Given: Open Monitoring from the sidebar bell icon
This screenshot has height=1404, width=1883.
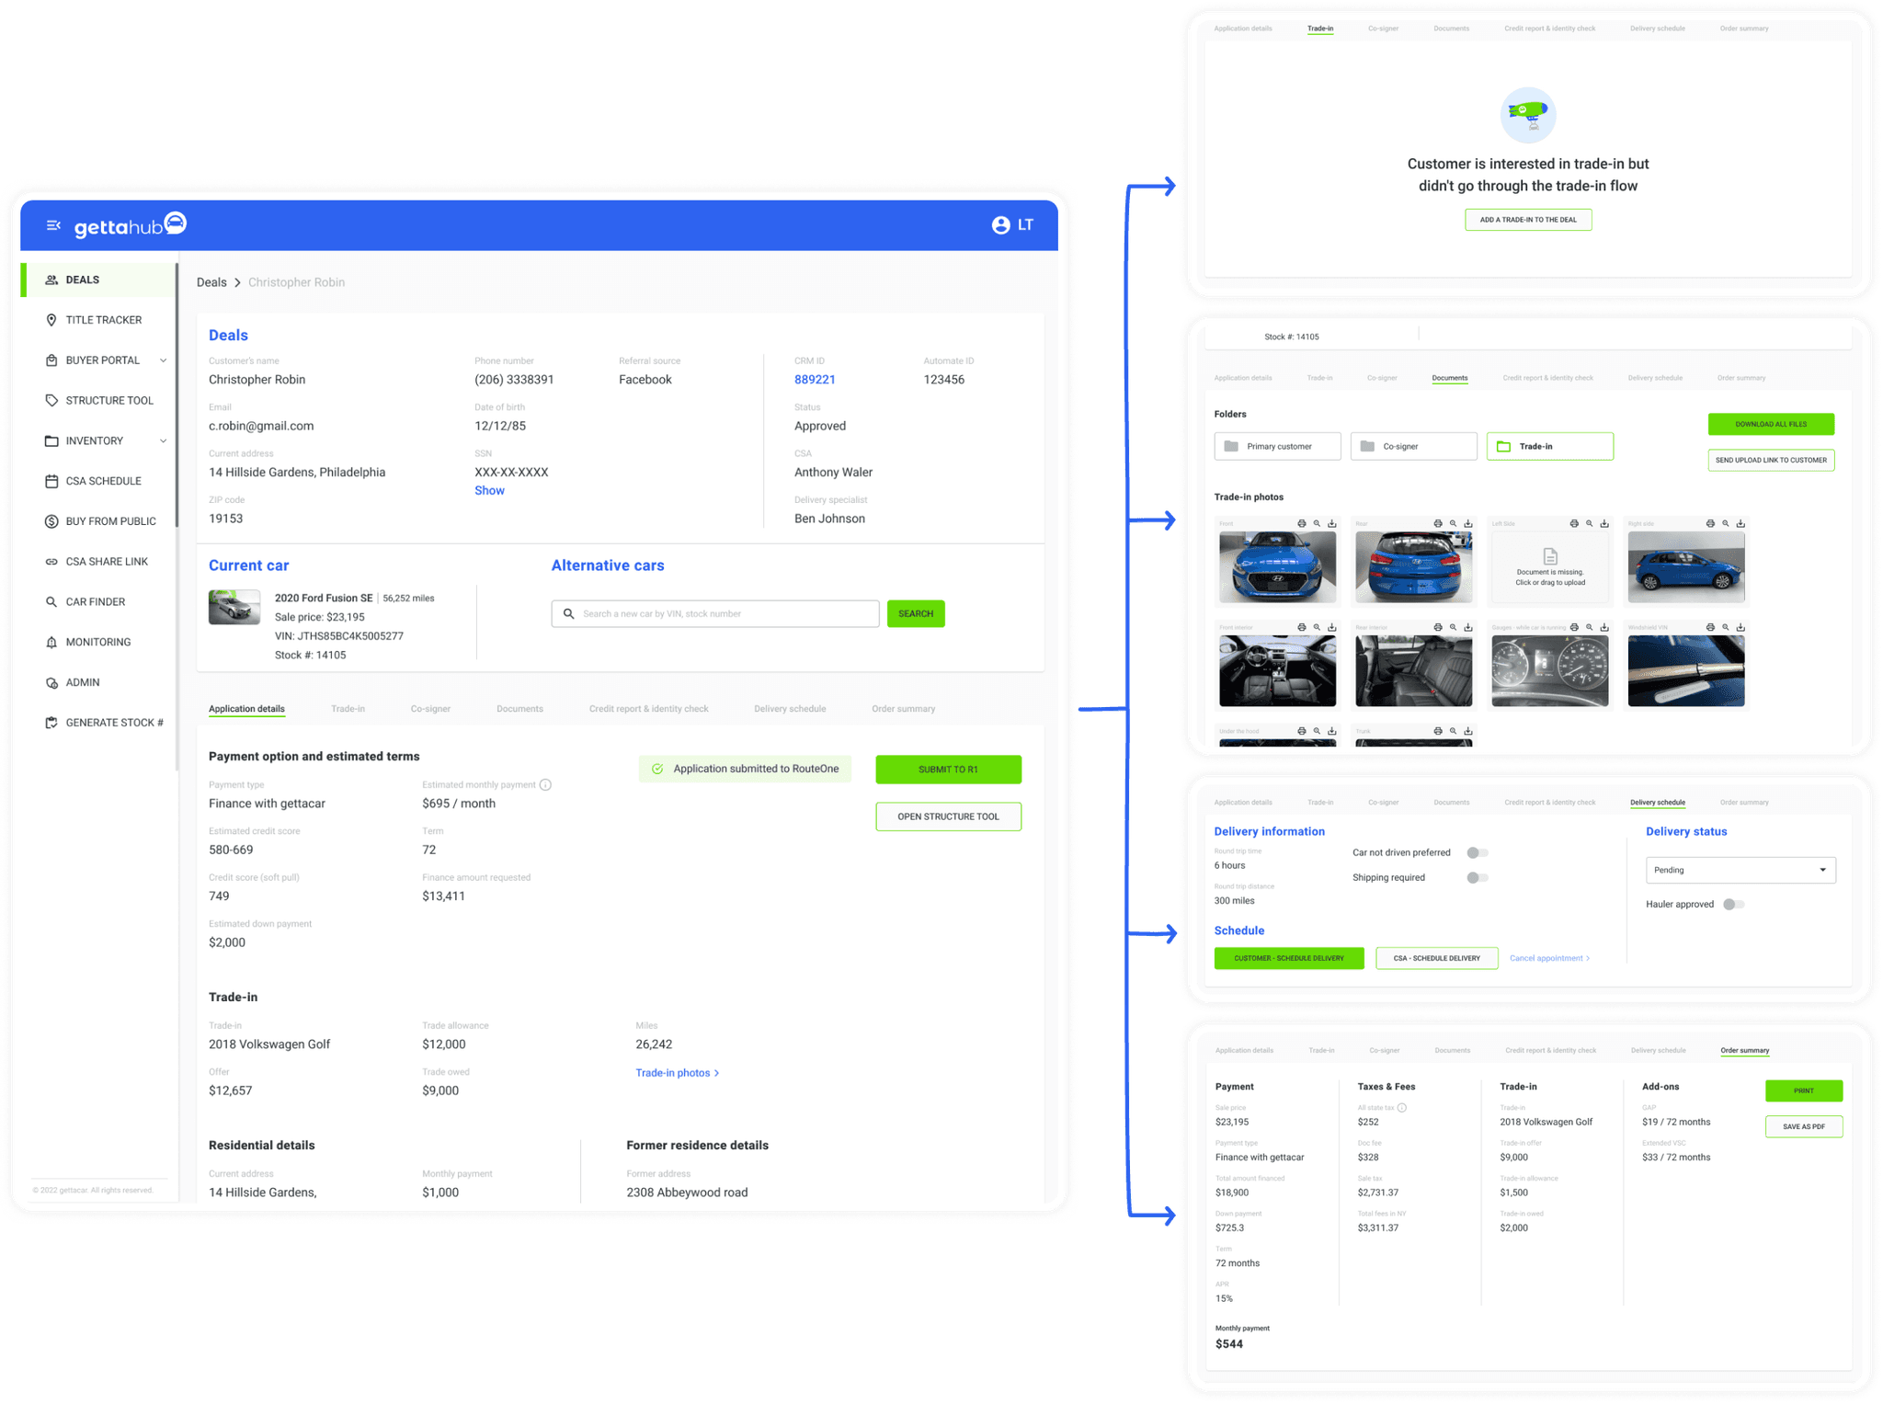Looking at the screenshot, I should pyautogui.click(x=52, y=642).
